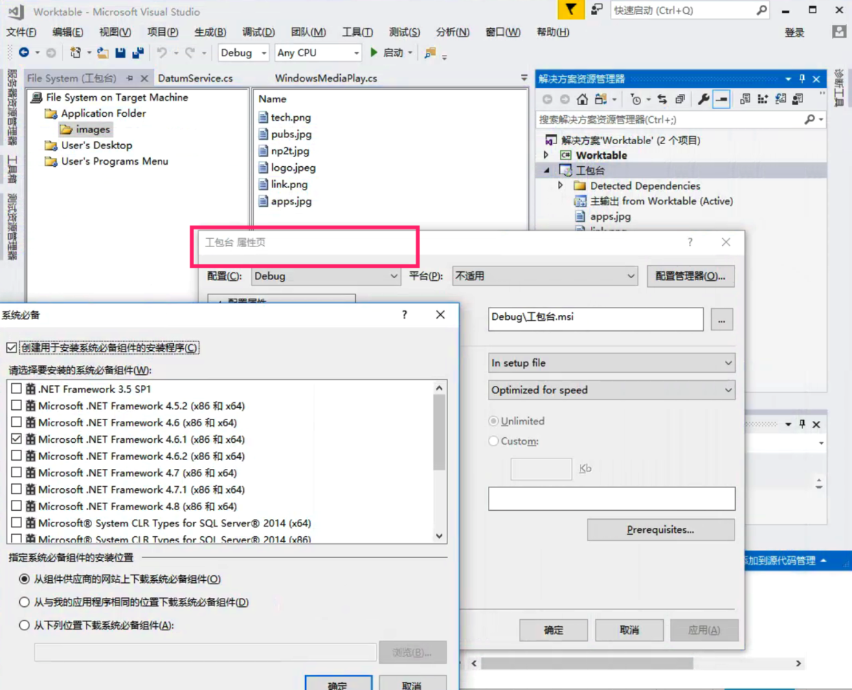Click 确定 in the 工包台 property page
The height and width of the screenshot is (690, 852).
point(553,630)
